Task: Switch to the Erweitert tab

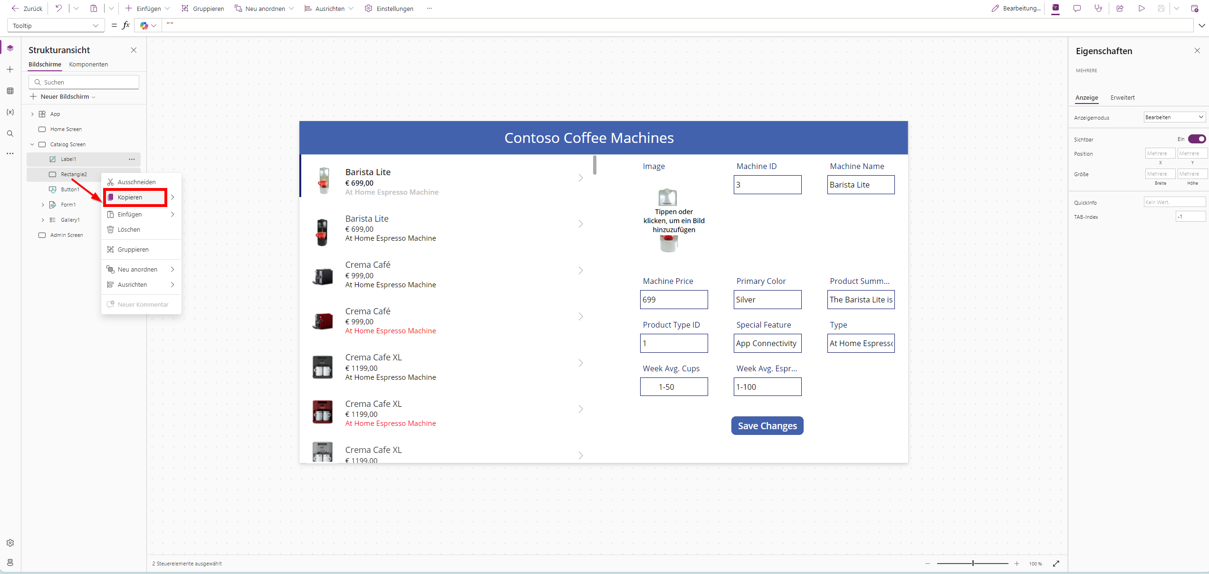Action: [x=1122, y=97]
